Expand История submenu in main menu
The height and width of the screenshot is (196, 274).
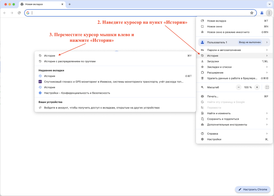234,56
